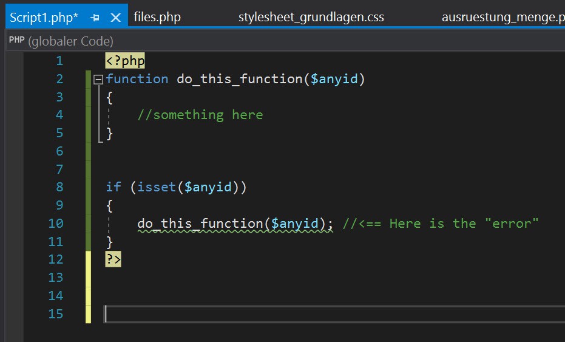Click line number 2 in the gutter
The image size is (565, 342).
click(59, 79)
